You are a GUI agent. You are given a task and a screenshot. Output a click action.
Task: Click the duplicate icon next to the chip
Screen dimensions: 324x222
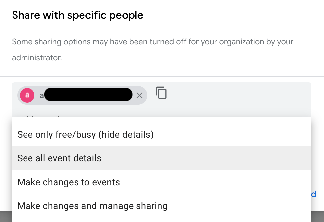click(x=161, y=93)
